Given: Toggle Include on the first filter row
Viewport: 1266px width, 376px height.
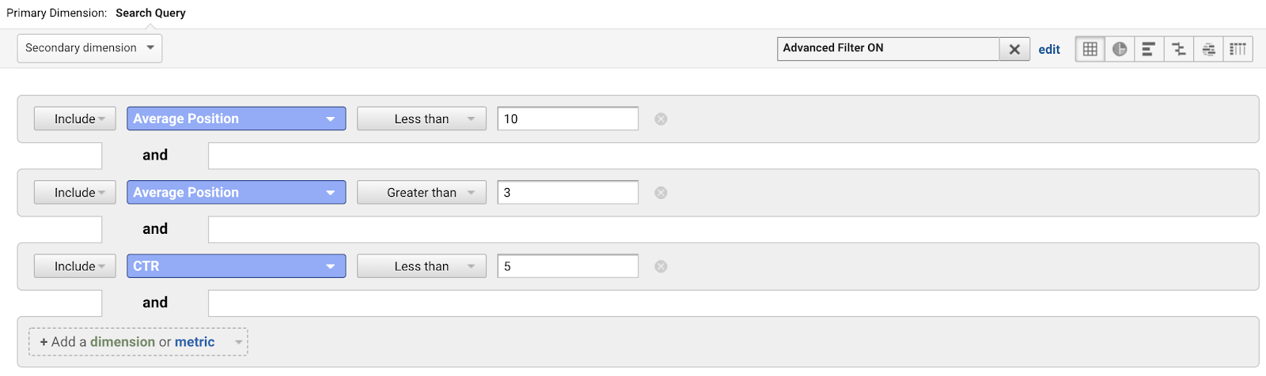Looking at the screenshot, I should coord(75,119).
